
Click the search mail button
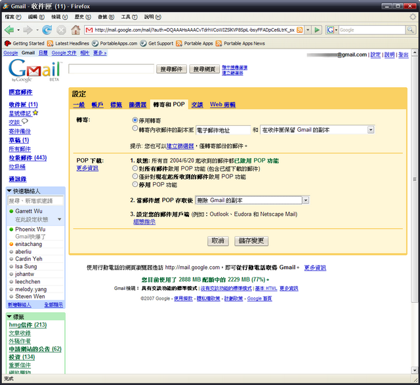click(171, 69)
